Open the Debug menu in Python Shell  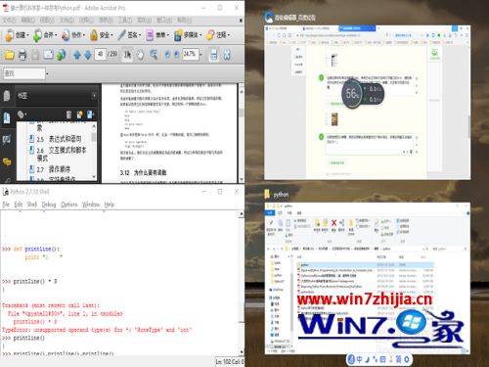coord(49,205)
